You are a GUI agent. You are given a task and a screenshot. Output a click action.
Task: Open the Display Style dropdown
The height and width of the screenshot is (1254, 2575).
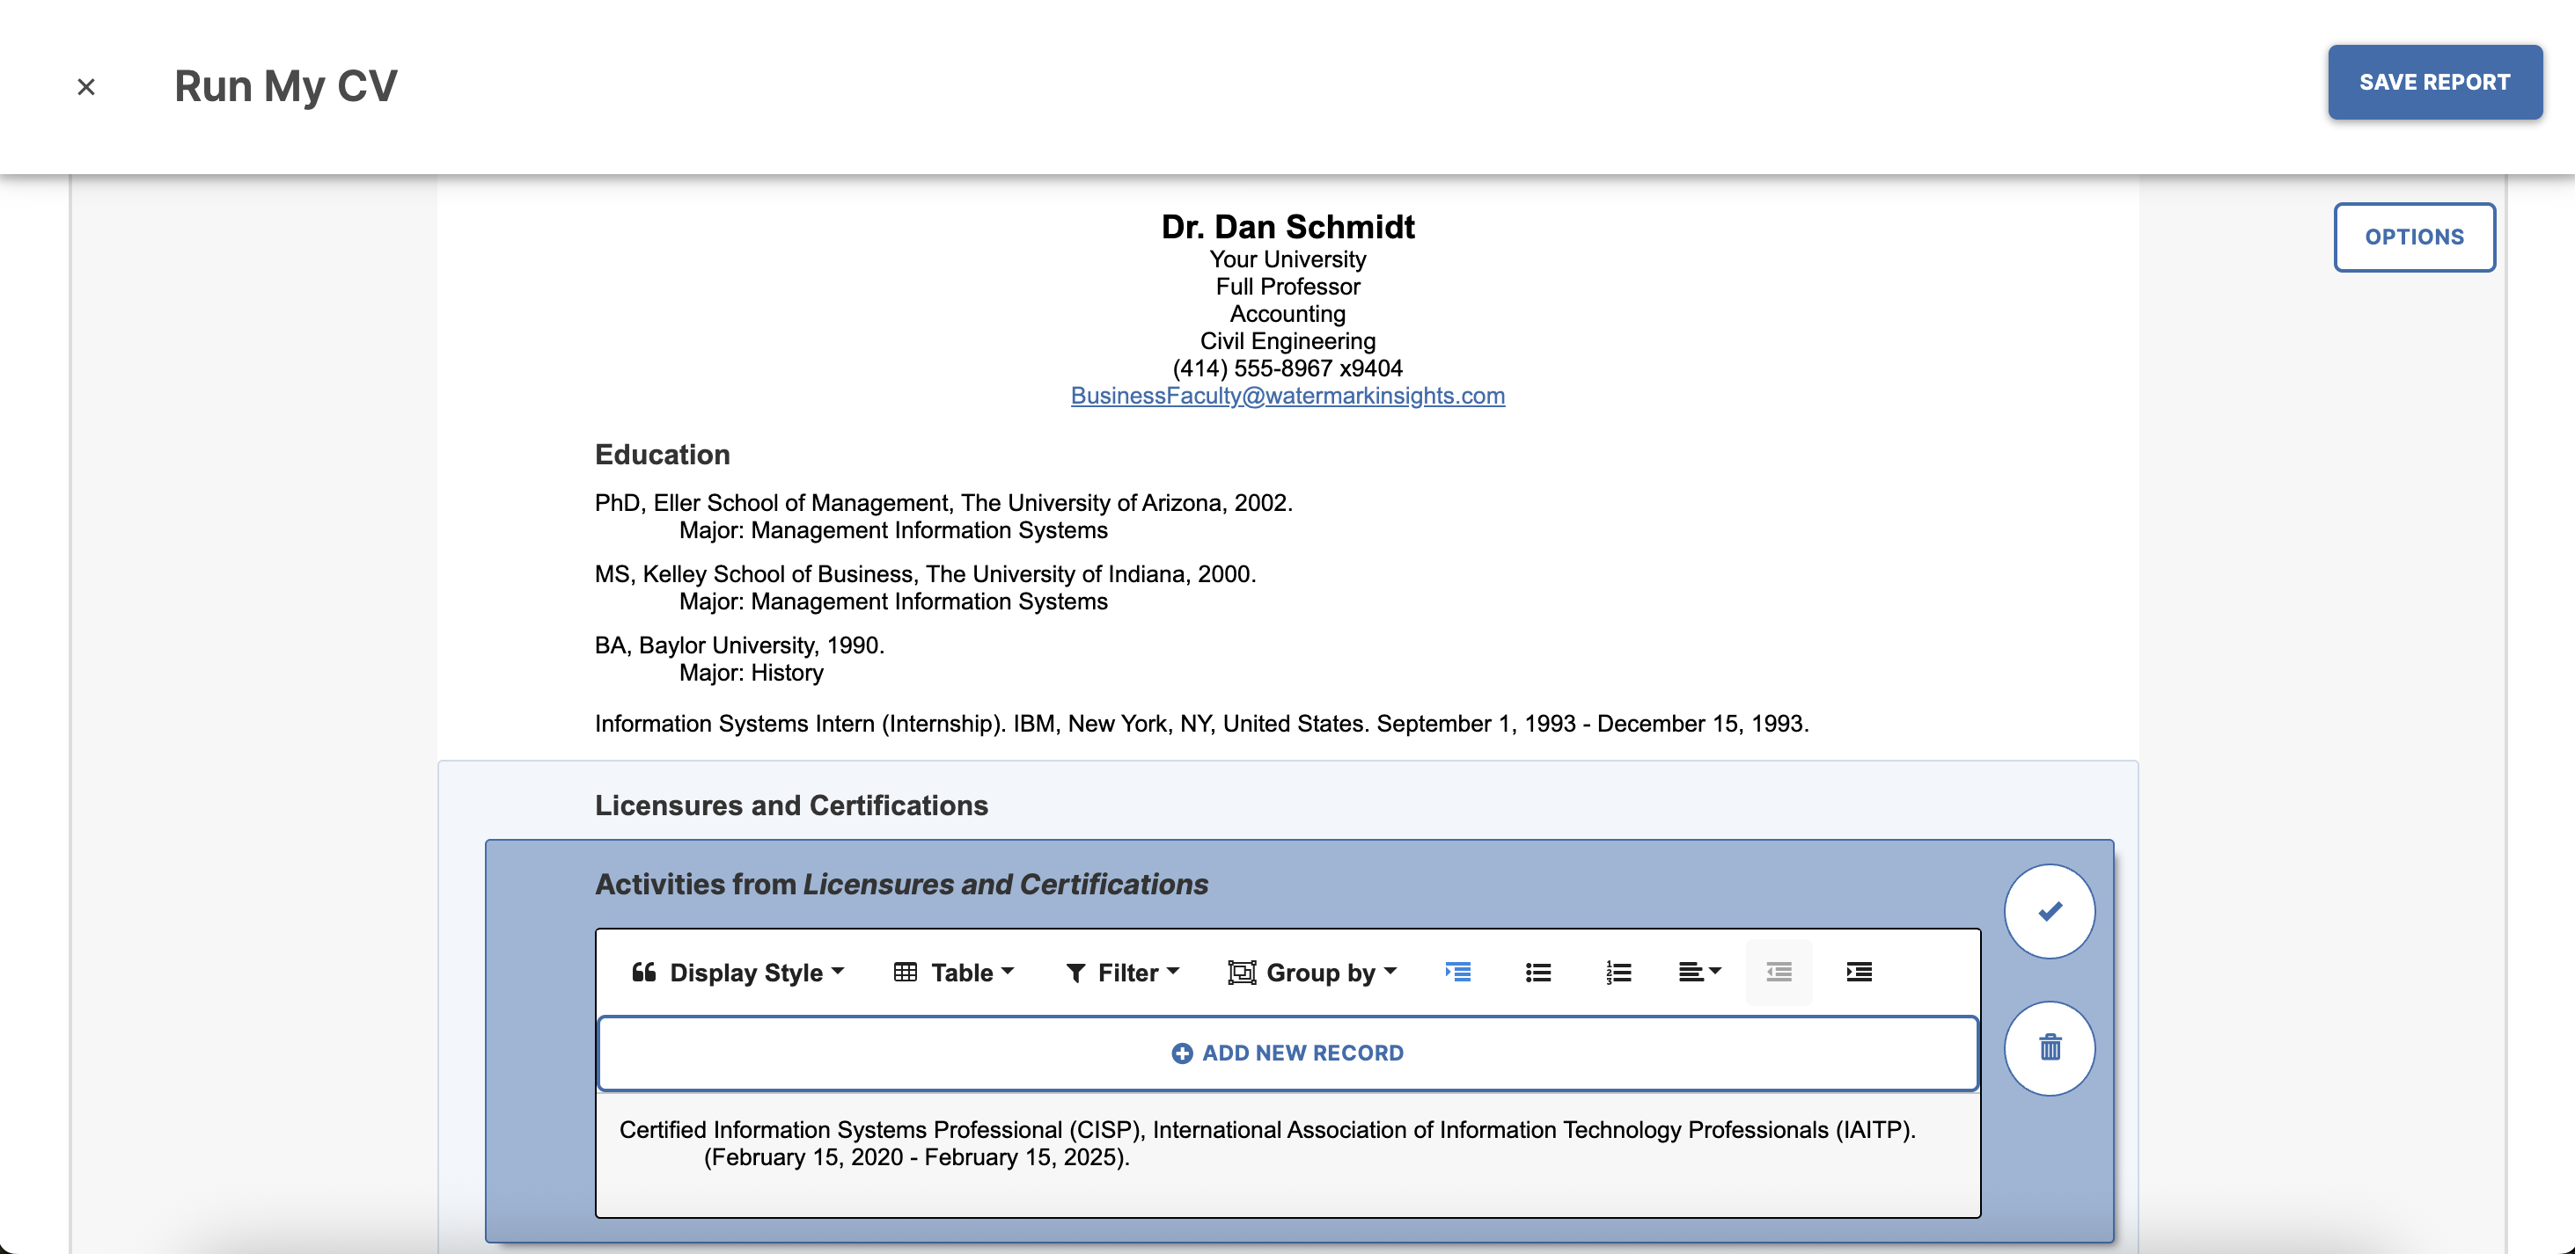tap(737, 973)
